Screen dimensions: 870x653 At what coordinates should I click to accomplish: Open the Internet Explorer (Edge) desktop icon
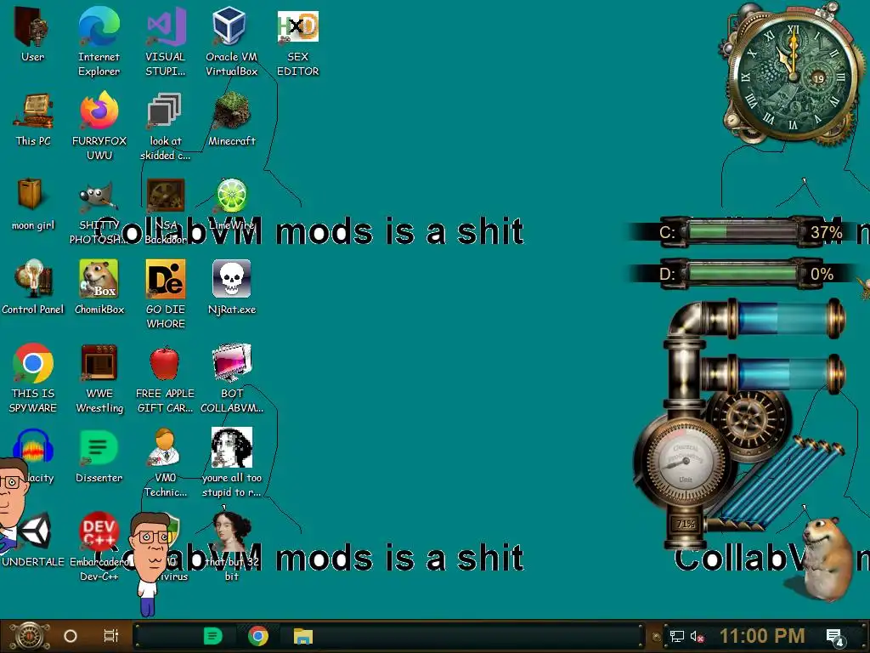[x=99, y=41]
